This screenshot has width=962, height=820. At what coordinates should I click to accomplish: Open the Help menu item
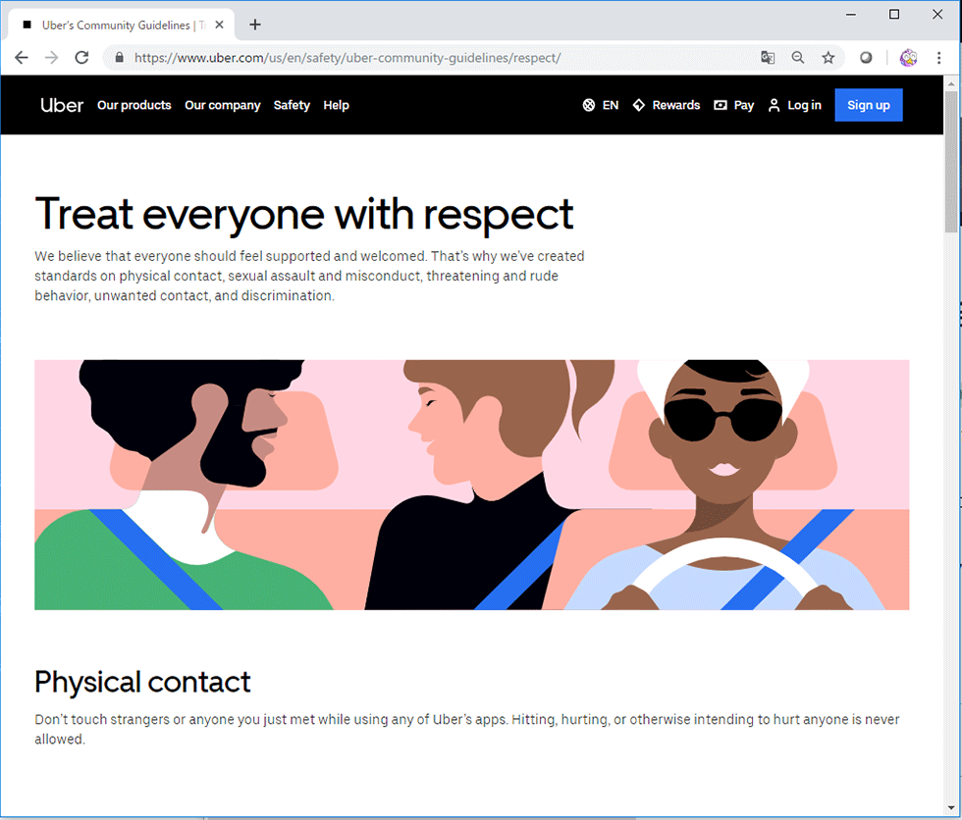click(336, 105)
